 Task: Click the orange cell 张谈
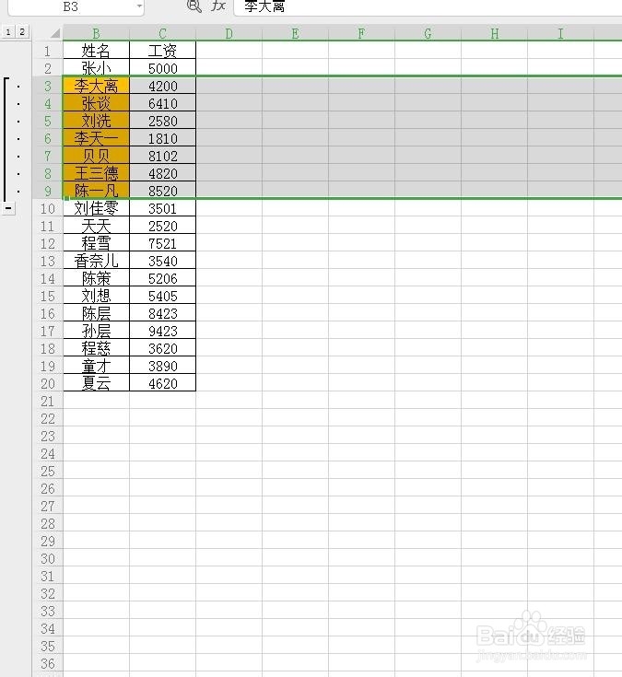point(97,103)
